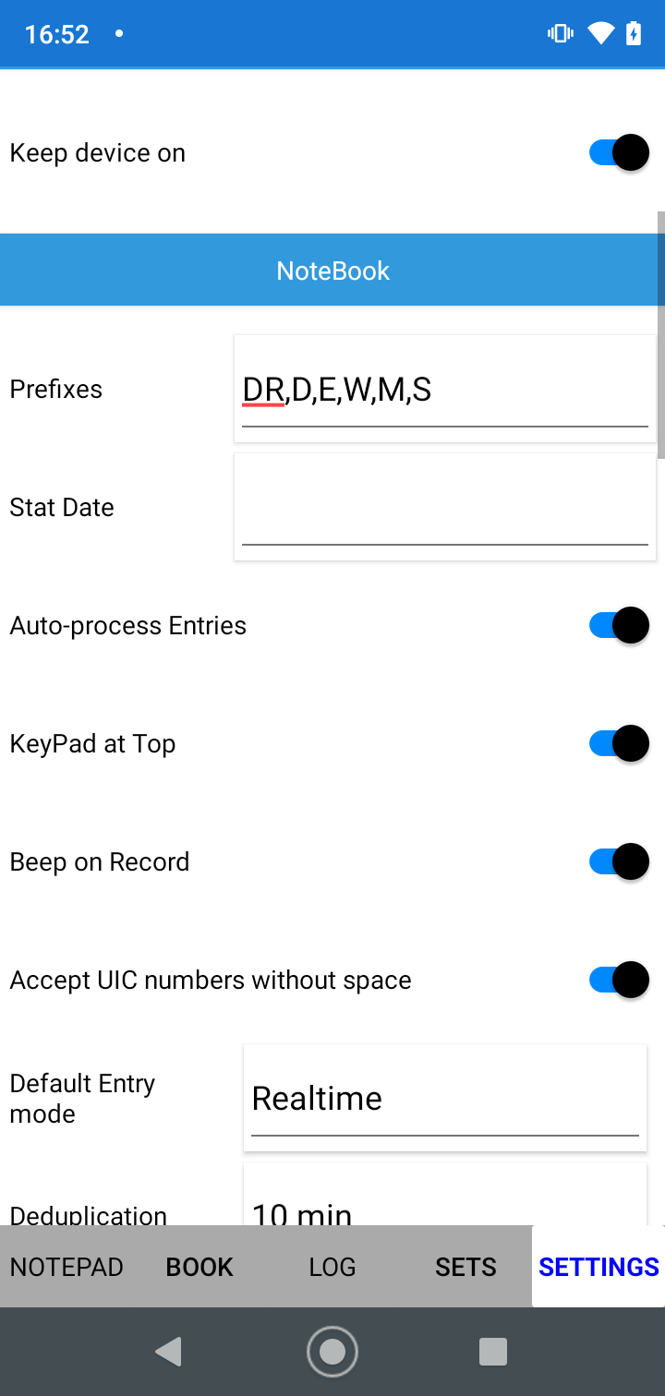The image size is (665, 1396).
Task: Open the Default Entry mode dropdown
Action: pos(444,1098)
